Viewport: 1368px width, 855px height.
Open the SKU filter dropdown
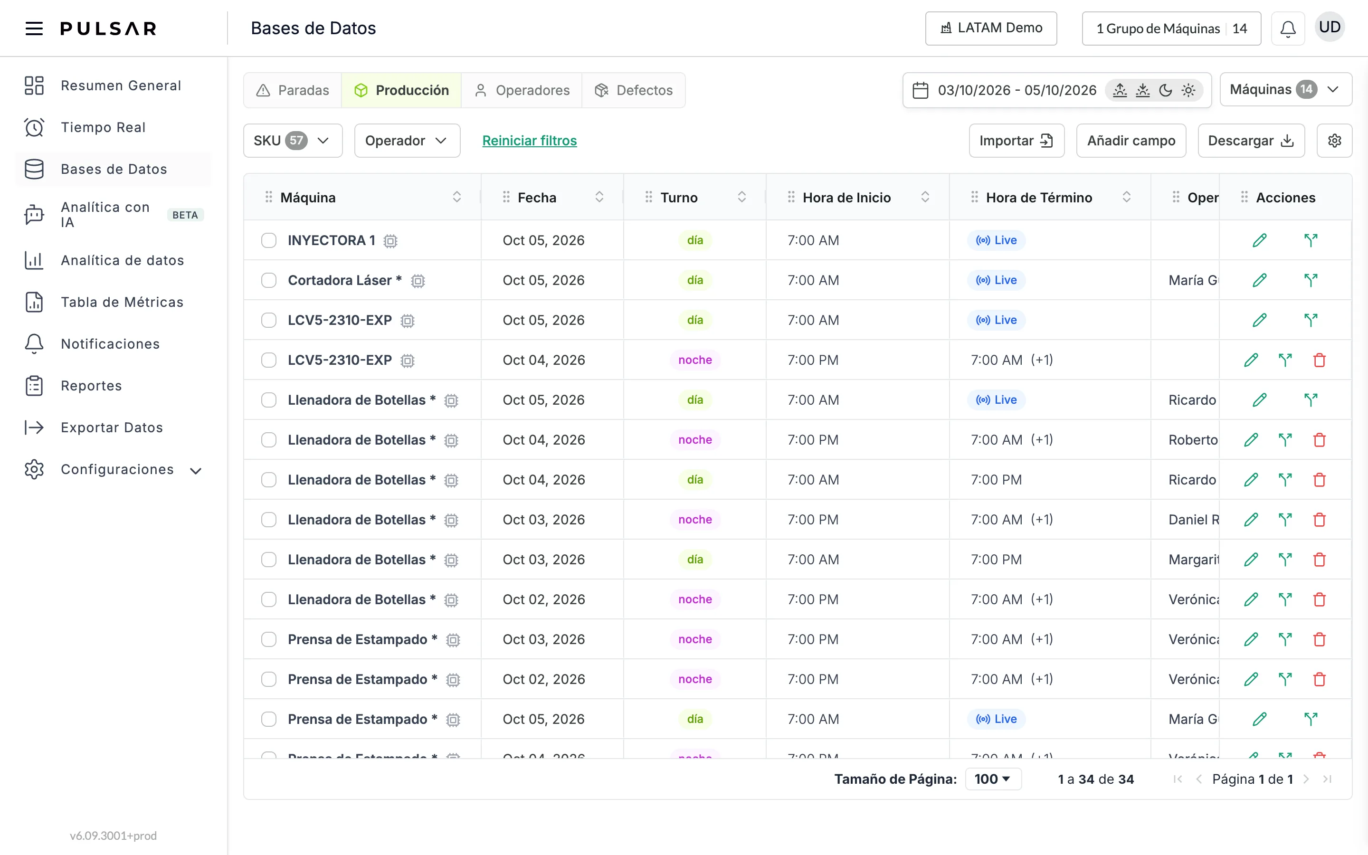tap(293, 140)
